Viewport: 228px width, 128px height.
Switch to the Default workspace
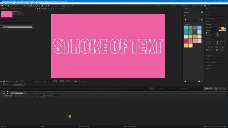(x=157, y=6)
